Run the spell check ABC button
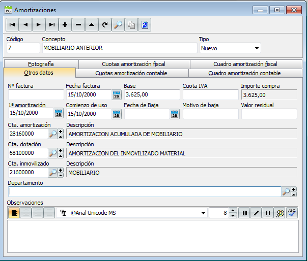Screen dimensions: 308x261 pos(292,213)
